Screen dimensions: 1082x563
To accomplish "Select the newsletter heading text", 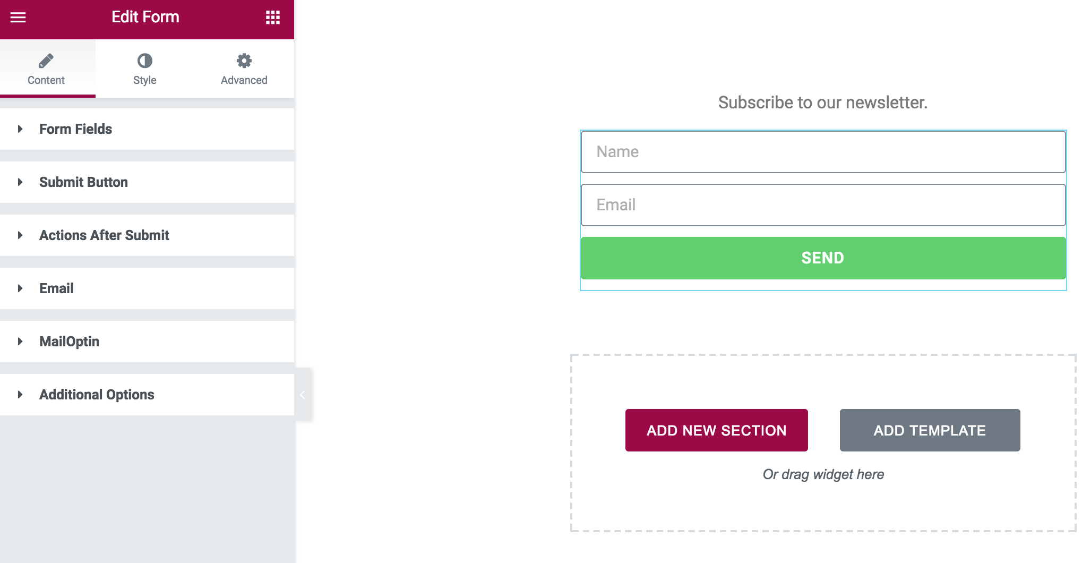I will [x=822, y=103].
